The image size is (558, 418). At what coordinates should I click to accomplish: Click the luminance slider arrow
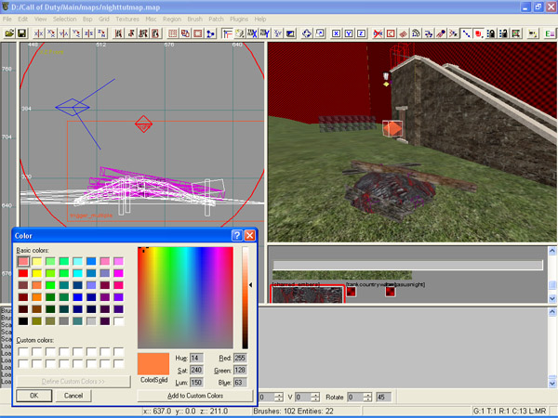[x=250, y=285]
